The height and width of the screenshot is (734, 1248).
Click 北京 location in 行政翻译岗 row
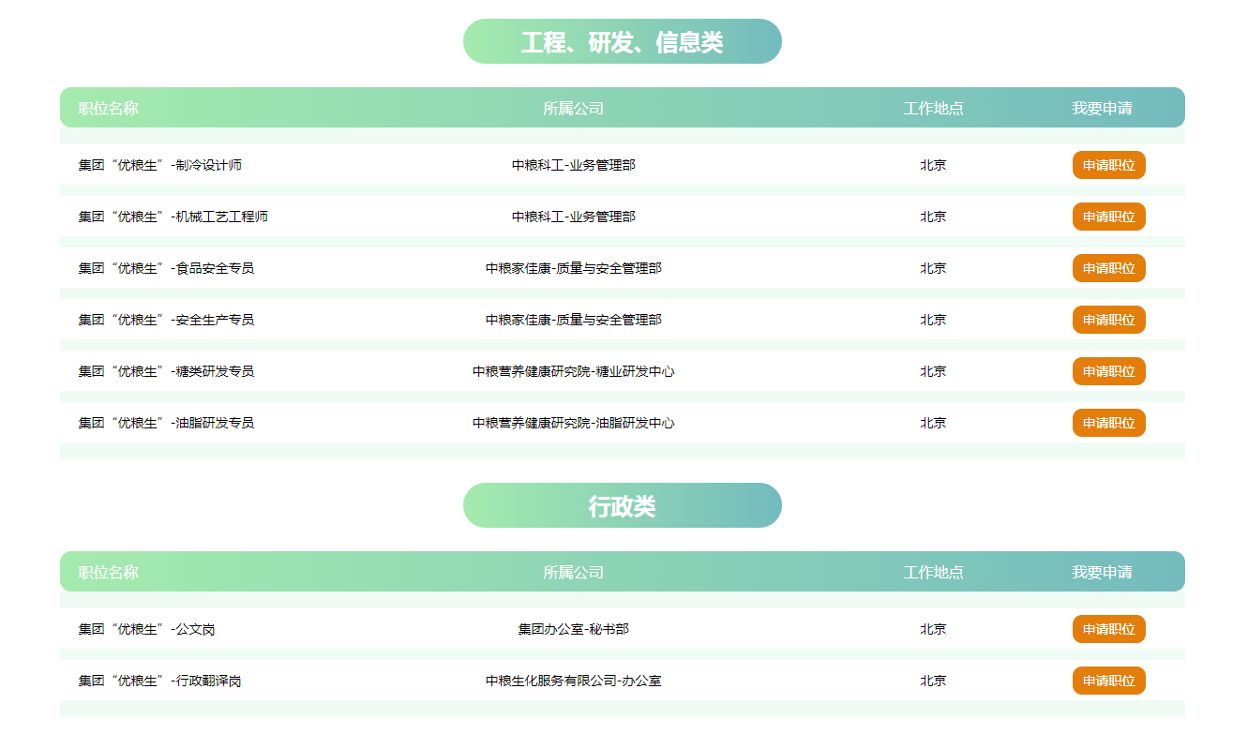[x=933, y=681]
